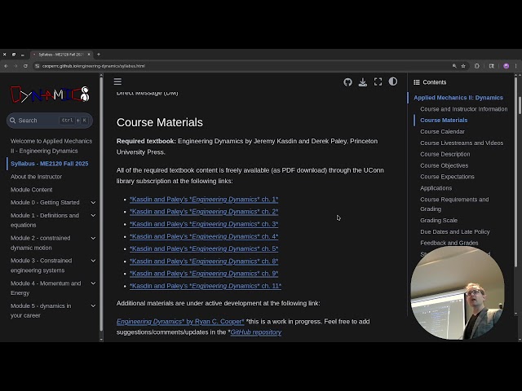This screenshot has height=391, width=522.
Task: Expand Module 3 - Constrained engineering systems chevron
Action: click(x=93, y=261)
